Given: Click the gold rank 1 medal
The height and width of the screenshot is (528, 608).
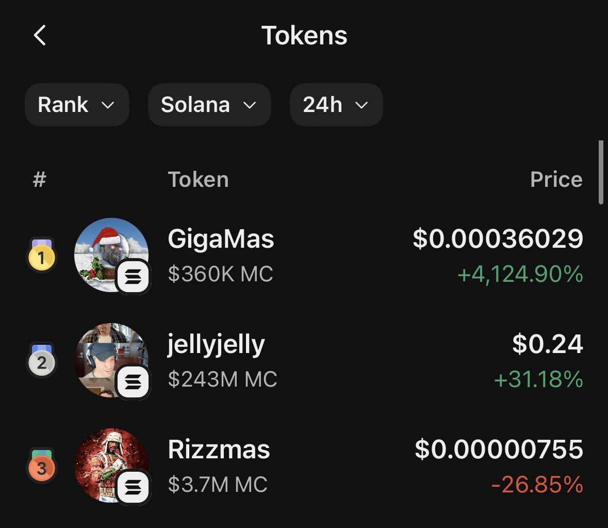Looking at the screenshot, I should (41, 255).
